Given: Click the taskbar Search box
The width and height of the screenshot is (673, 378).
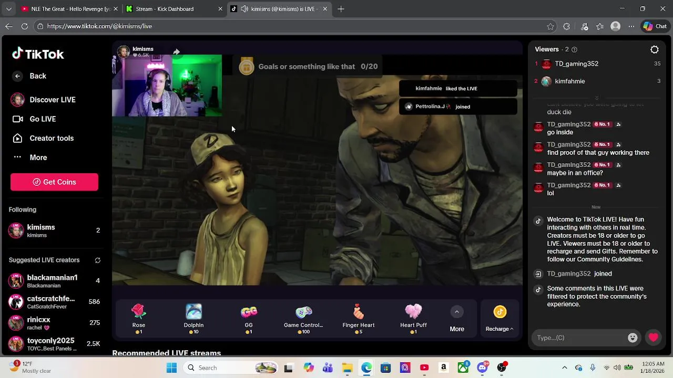Looking at the screenshot, I should (232, 368).
